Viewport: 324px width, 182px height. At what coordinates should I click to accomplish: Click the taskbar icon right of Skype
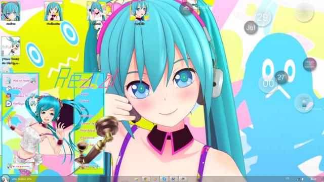pos(173,179)
